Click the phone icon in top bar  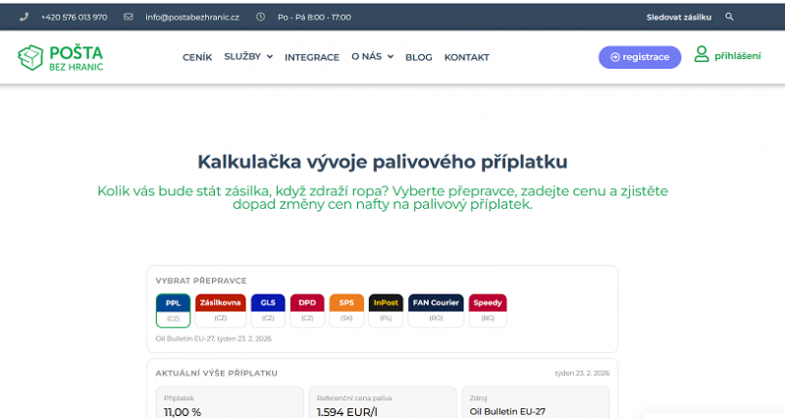(x=24, y=17)
